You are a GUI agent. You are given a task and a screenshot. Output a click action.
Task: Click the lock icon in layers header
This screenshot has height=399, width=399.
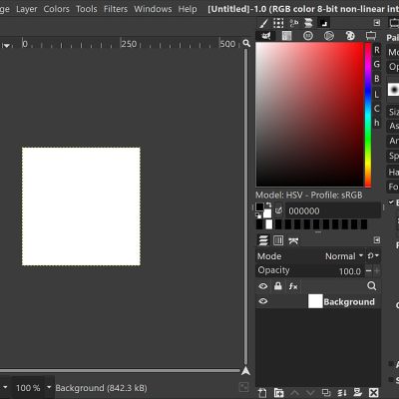(278, 286)
